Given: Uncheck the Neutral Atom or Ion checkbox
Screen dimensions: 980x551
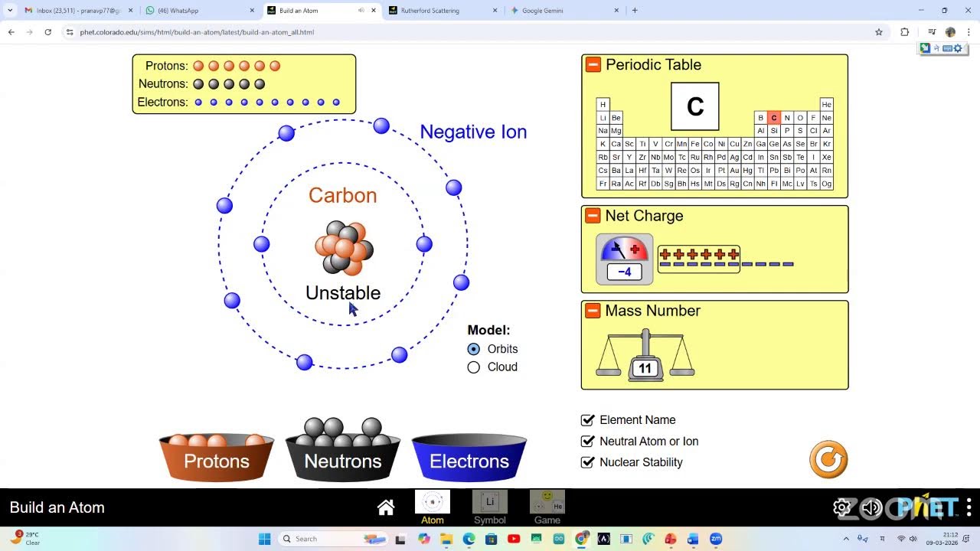Looking at the screenshot, I should pyautogui.click(x=588, y=441).
